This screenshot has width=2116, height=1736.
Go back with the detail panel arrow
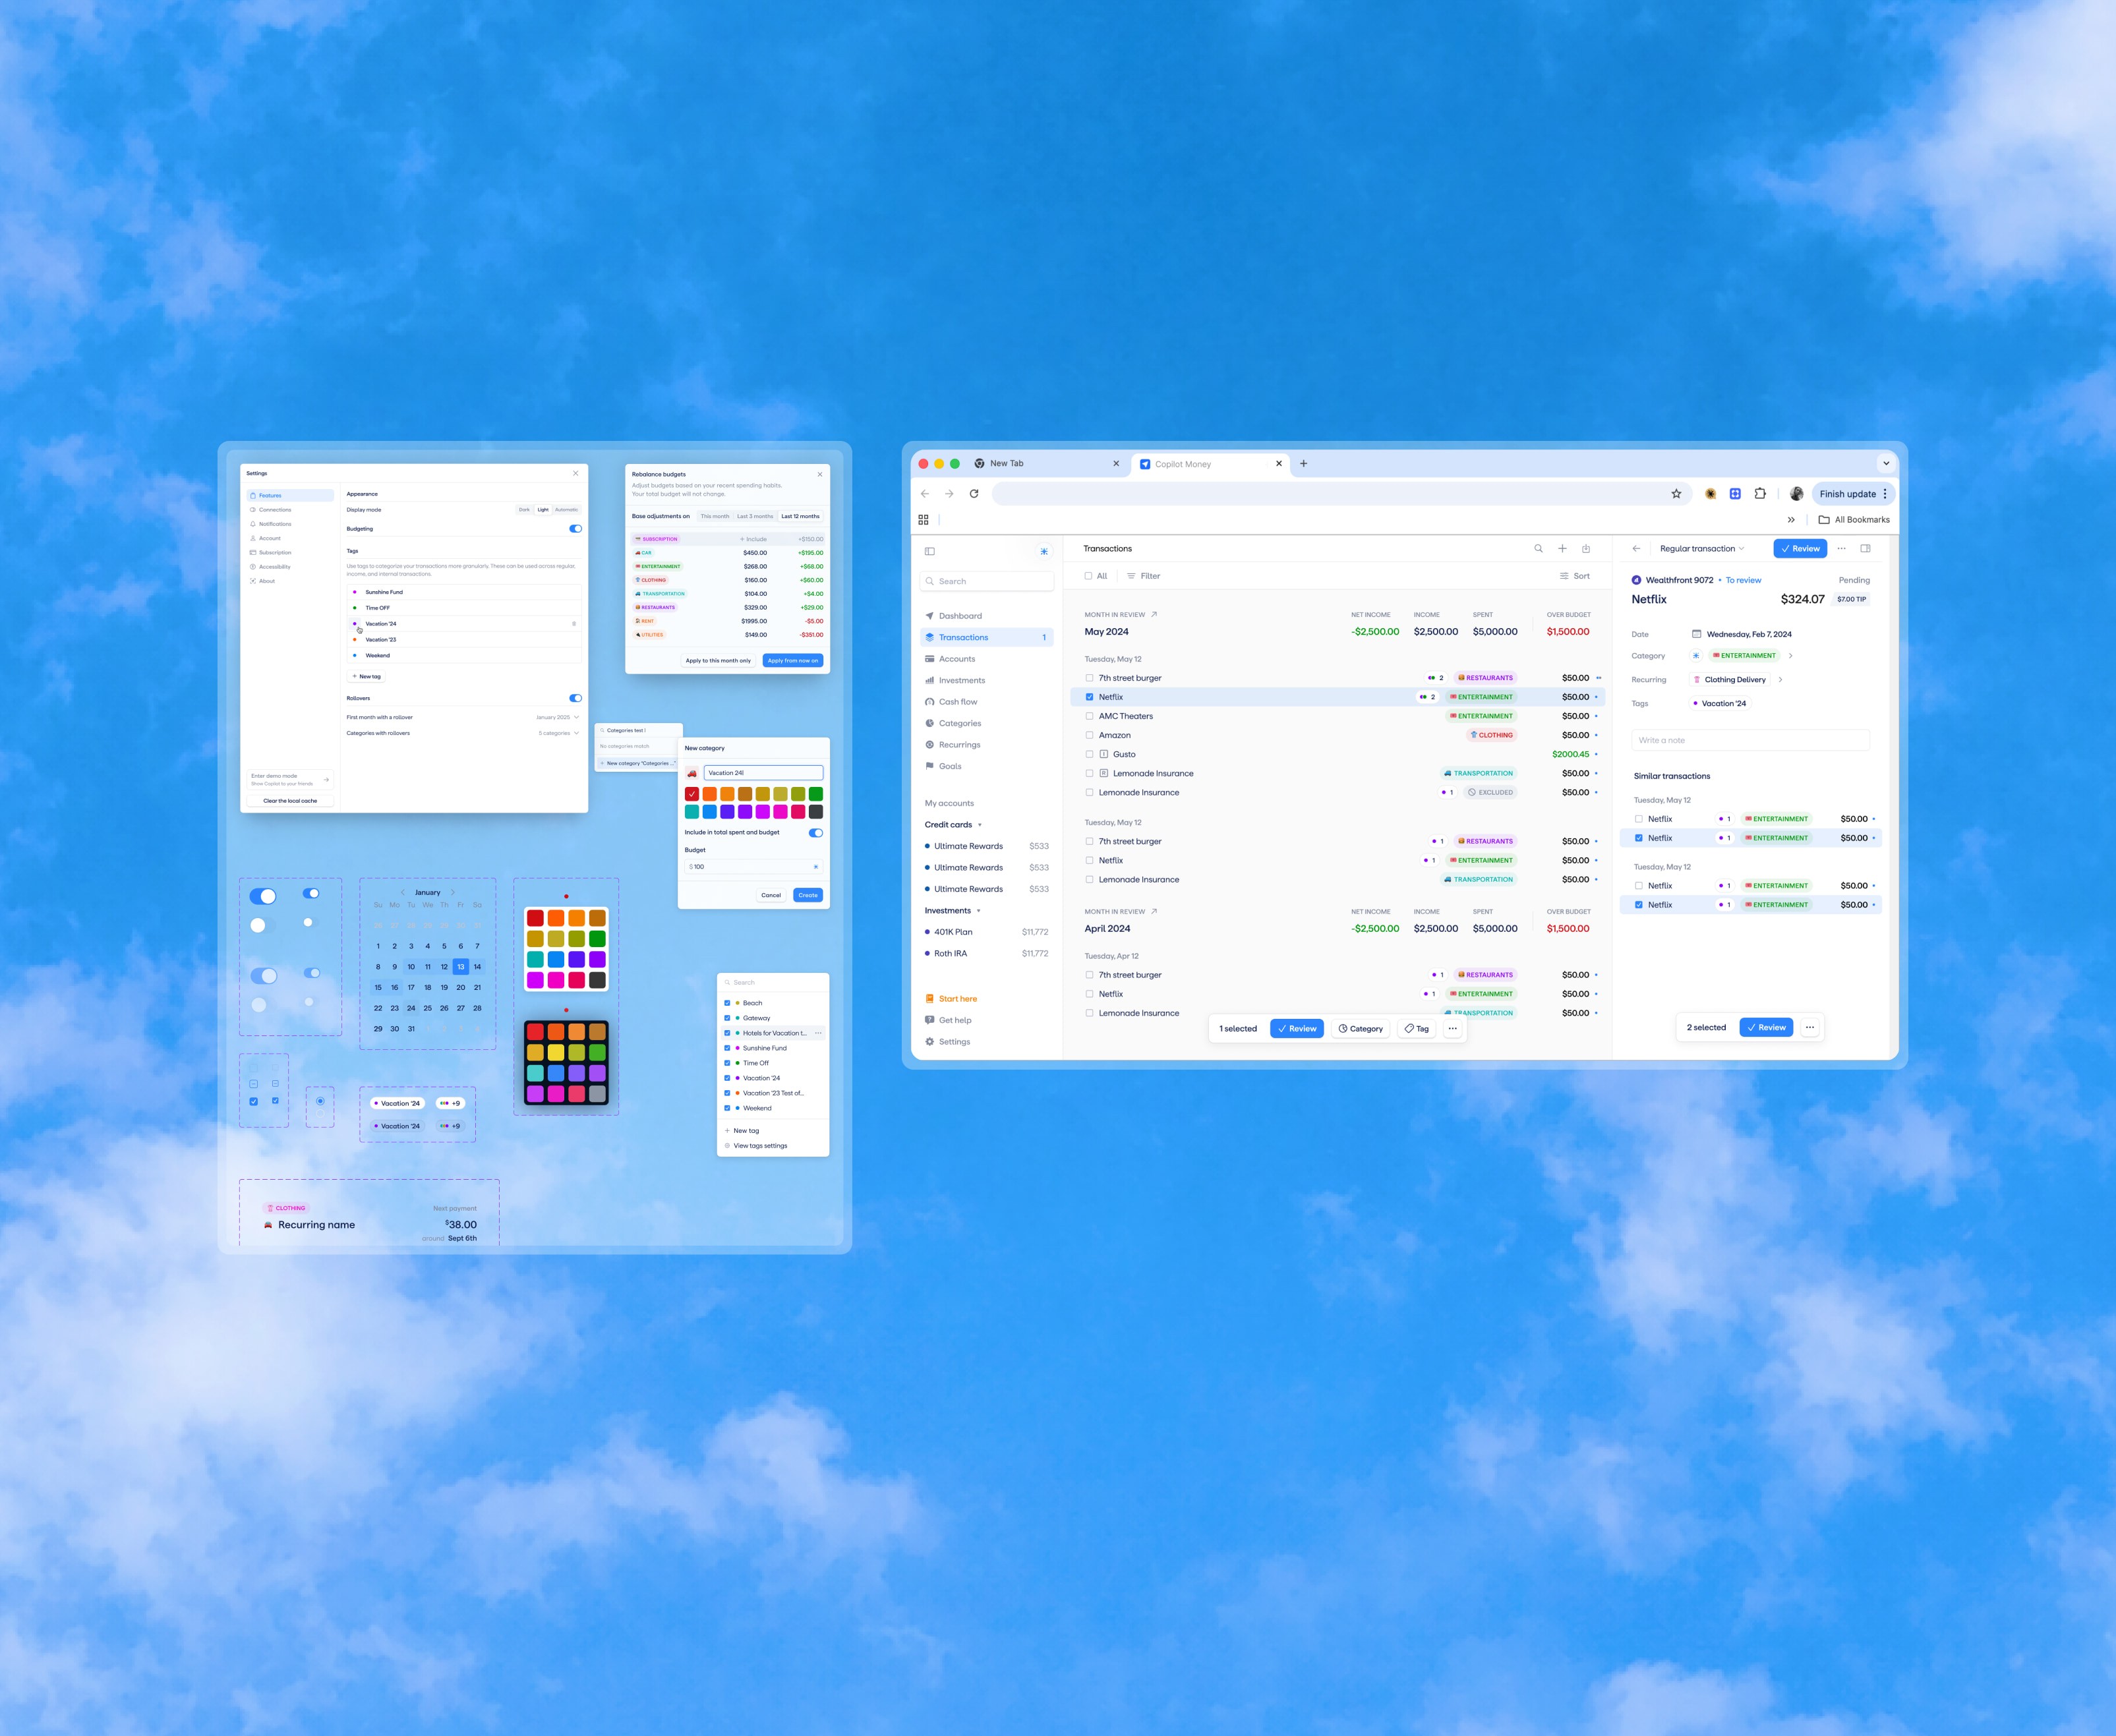(1636, 548)
